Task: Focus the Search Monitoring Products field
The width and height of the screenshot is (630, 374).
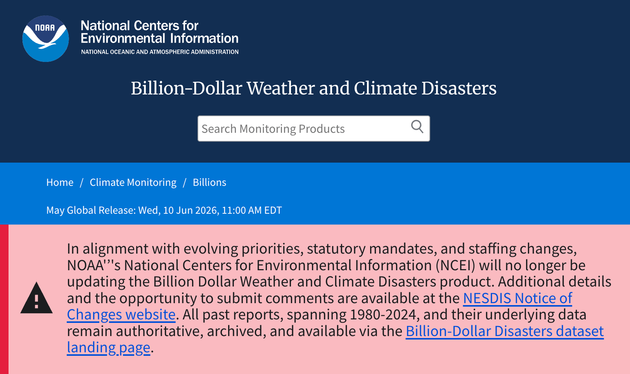Action: (x=313, y=129)
